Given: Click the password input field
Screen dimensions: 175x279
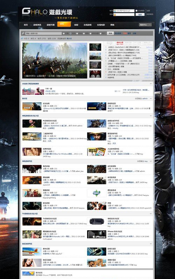Looking at the screenshot, I should (124, 15).
